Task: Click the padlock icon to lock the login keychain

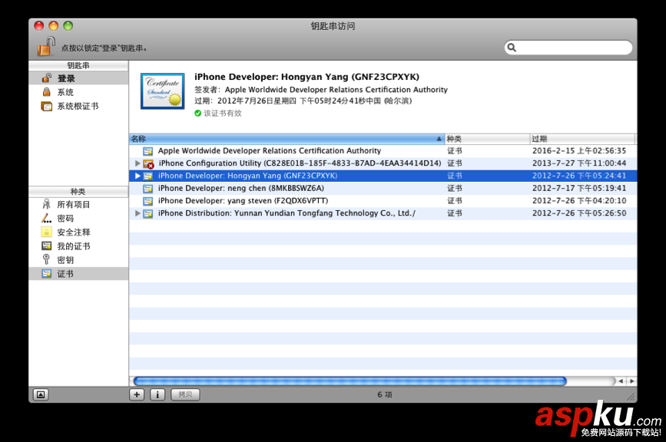Action: [x=46, y=47]
